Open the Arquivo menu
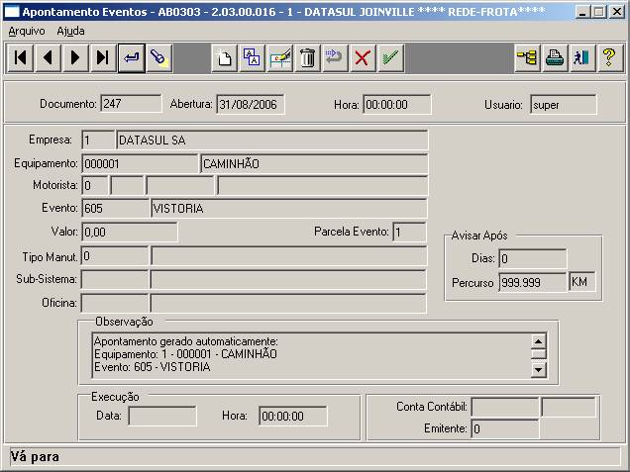Screen dimensions: 630x472 (x=27, y=31)
